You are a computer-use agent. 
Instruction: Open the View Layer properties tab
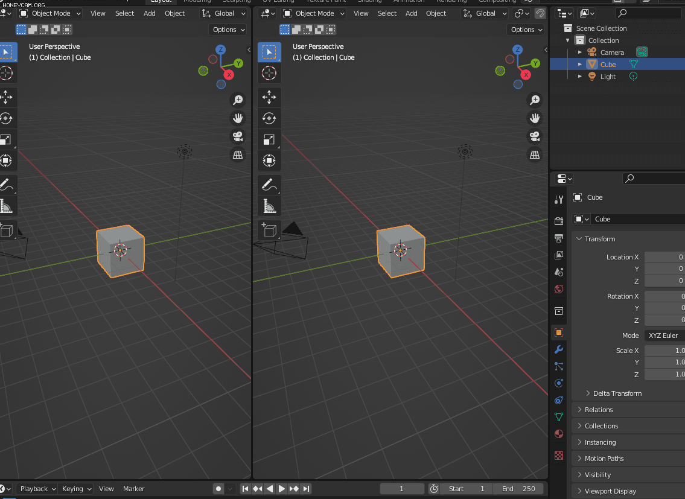pos(559,255)
